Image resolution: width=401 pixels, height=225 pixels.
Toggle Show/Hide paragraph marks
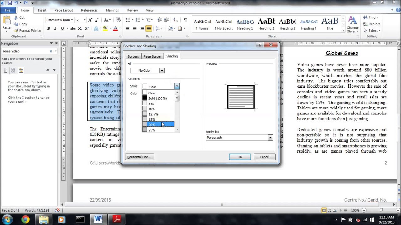click(185, 20)
